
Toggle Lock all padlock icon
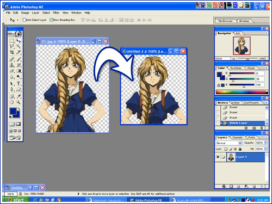240,149
